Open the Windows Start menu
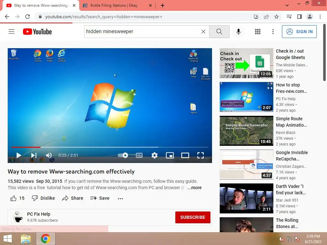Viewport: 327px width, 245px height. pos(8,239)
